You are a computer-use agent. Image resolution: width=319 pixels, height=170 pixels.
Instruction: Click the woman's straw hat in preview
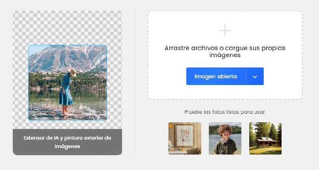tap(72, 73)
